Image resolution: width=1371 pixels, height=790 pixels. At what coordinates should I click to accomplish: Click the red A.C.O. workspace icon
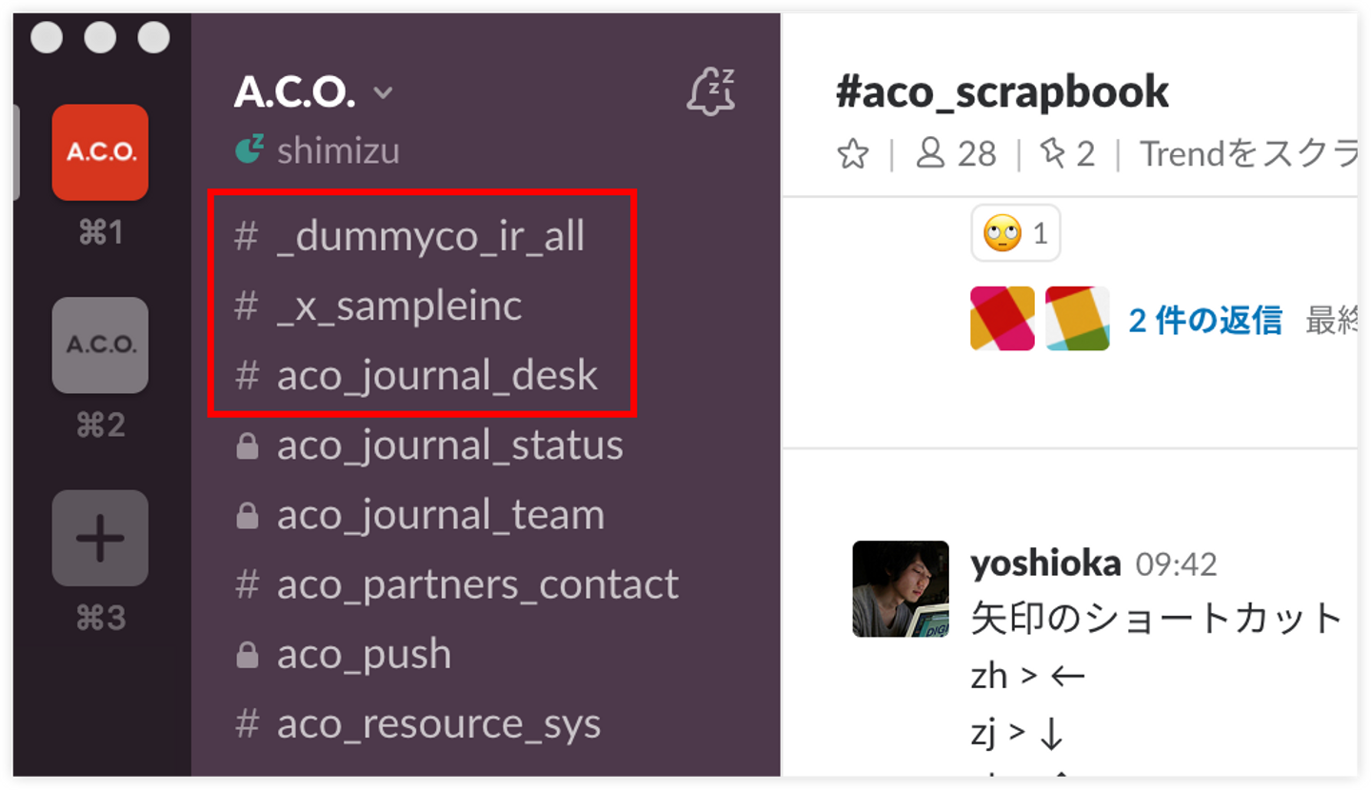click(x=100, y=152)
